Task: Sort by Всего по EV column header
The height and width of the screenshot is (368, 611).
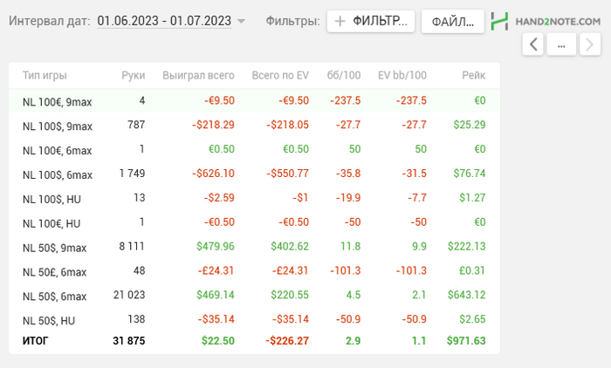Action: pos(279,76)
